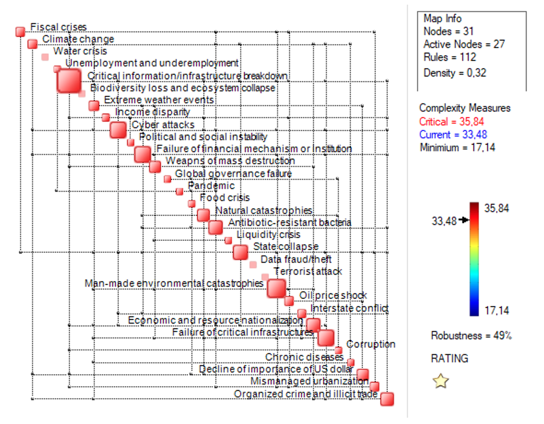Select the Decline of importance of US dollar node
Screen dimensions: 544x424
(x=362, y=374)
